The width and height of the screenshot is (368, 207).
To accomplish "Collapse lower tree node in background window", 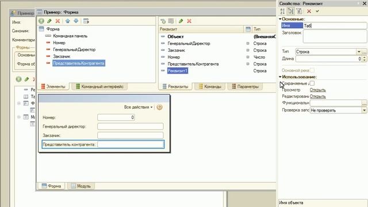I will point(19,117).
